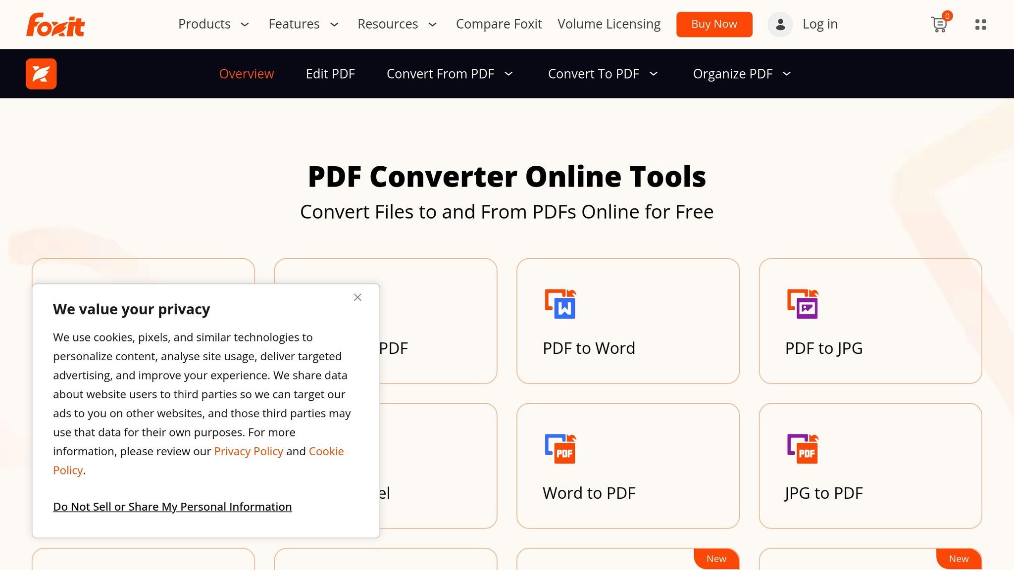
Task: Click the Buy Now button
Action: click(x=714, y=24)
